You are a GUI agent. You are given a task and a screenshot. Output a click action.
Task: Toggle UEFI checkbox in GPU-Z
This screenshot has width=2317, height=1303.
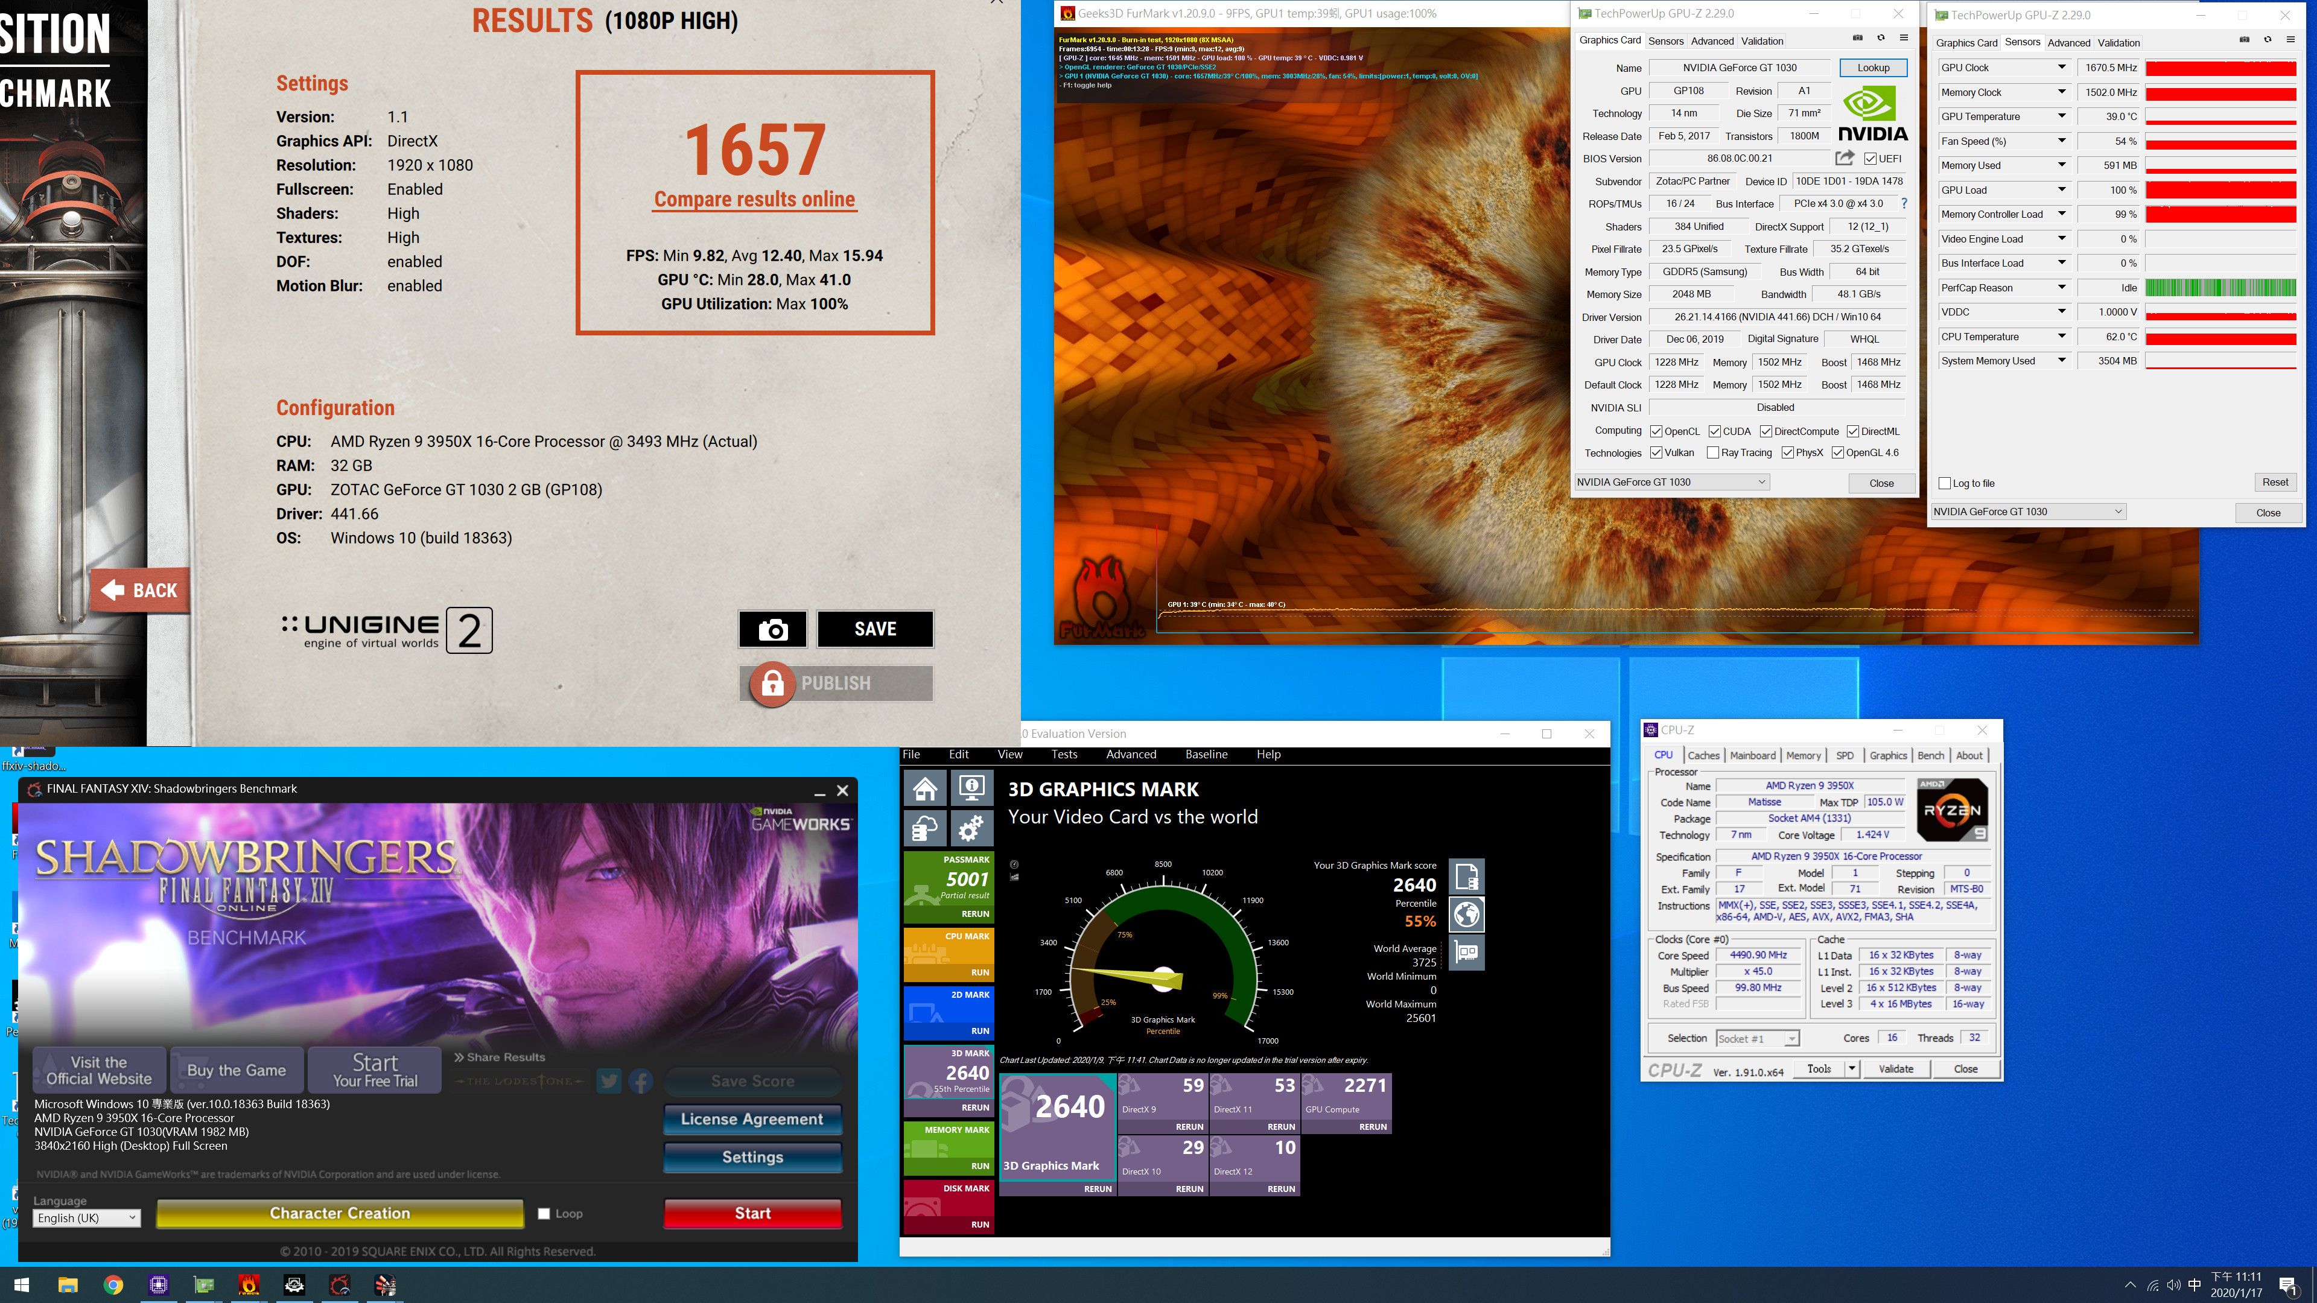point(1871,159)
